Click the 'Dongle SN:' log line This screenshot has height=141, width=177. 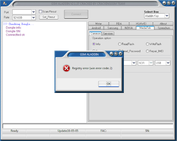13,31
